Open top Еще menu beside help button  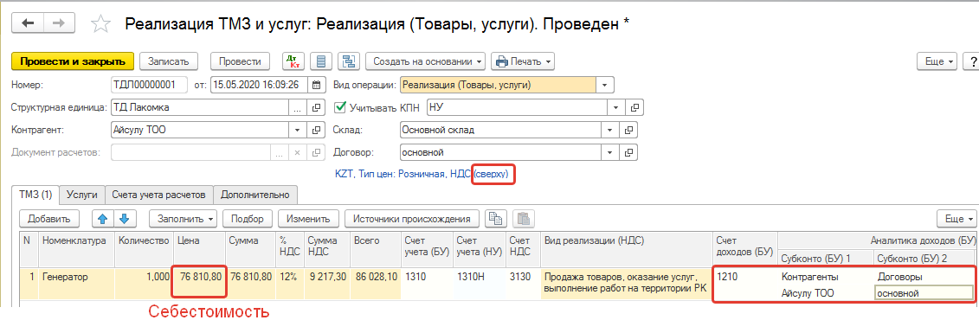click(937, 61)
